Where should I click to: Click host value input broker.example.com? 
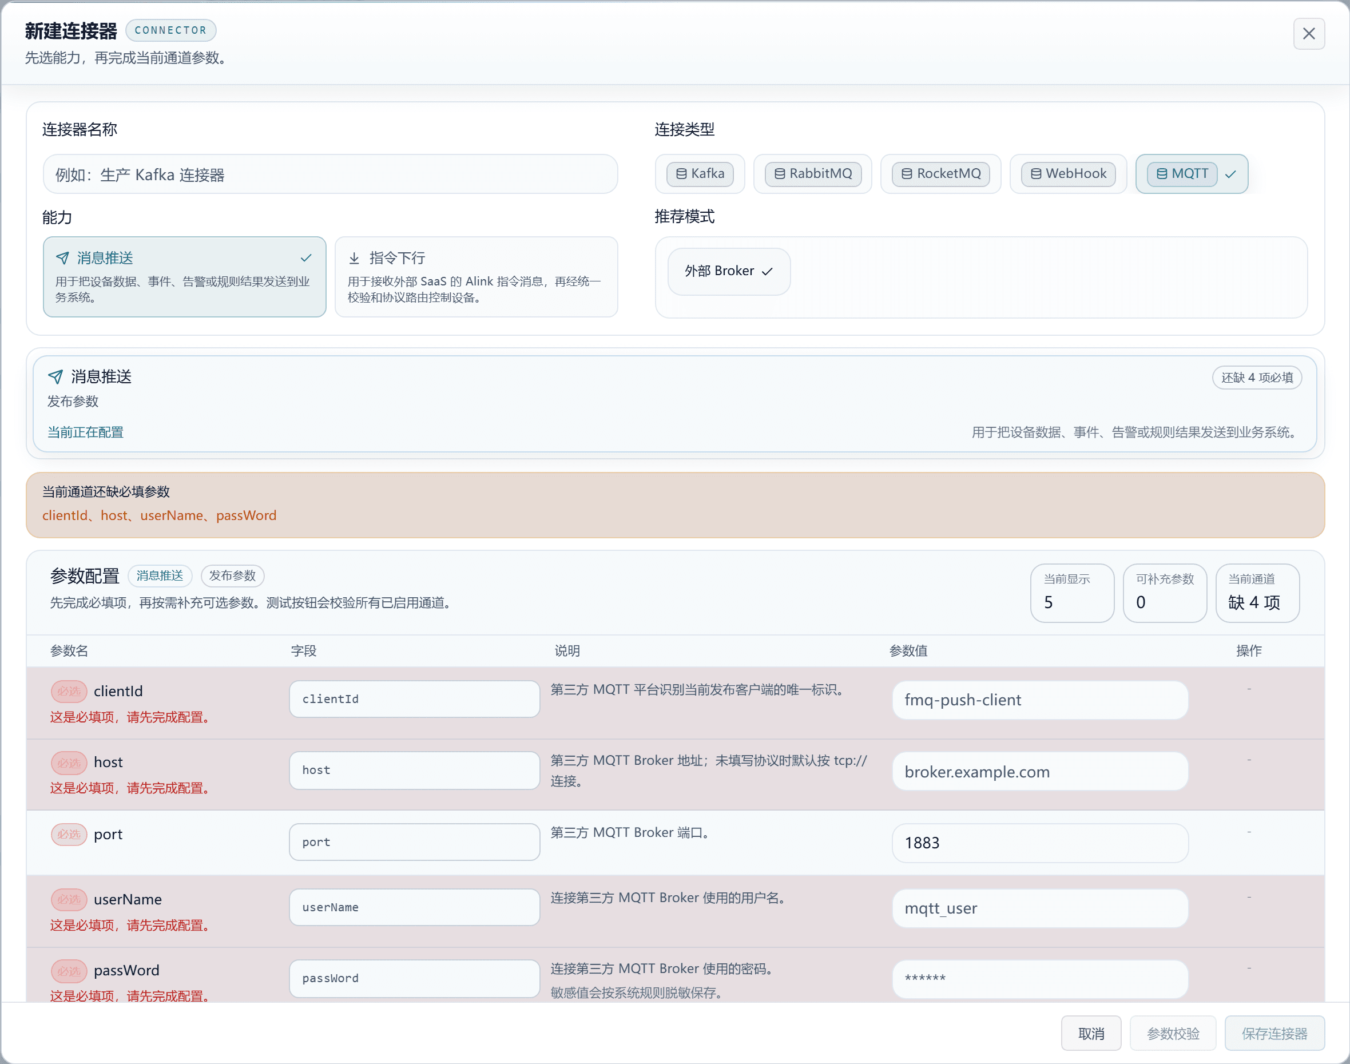coord(1040,771)
